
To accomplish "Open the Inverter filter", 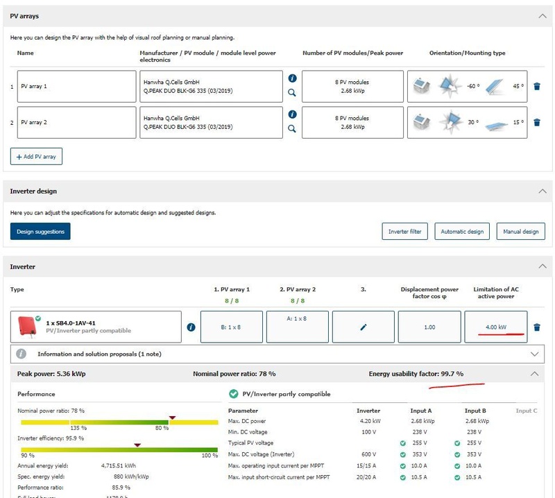I will pyautogui.click(x=404, y=232).
